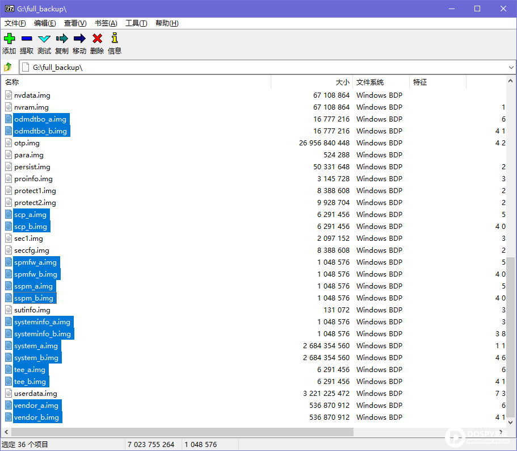Viewport: 517px width, 451px height.
Task: Select the spmfw_b.img file name
Action: click(36, 274)
